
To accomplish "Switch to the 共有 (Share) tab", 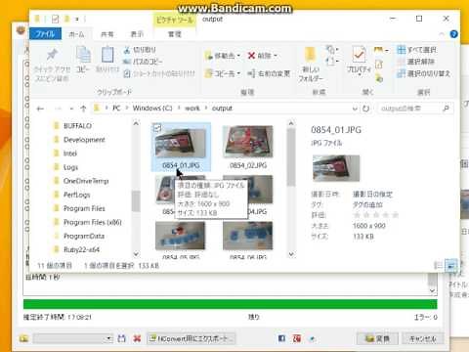I will point(107,34).
